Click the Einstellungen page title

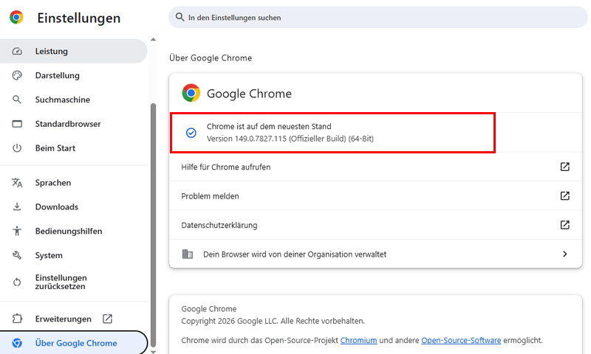point(79,18)
